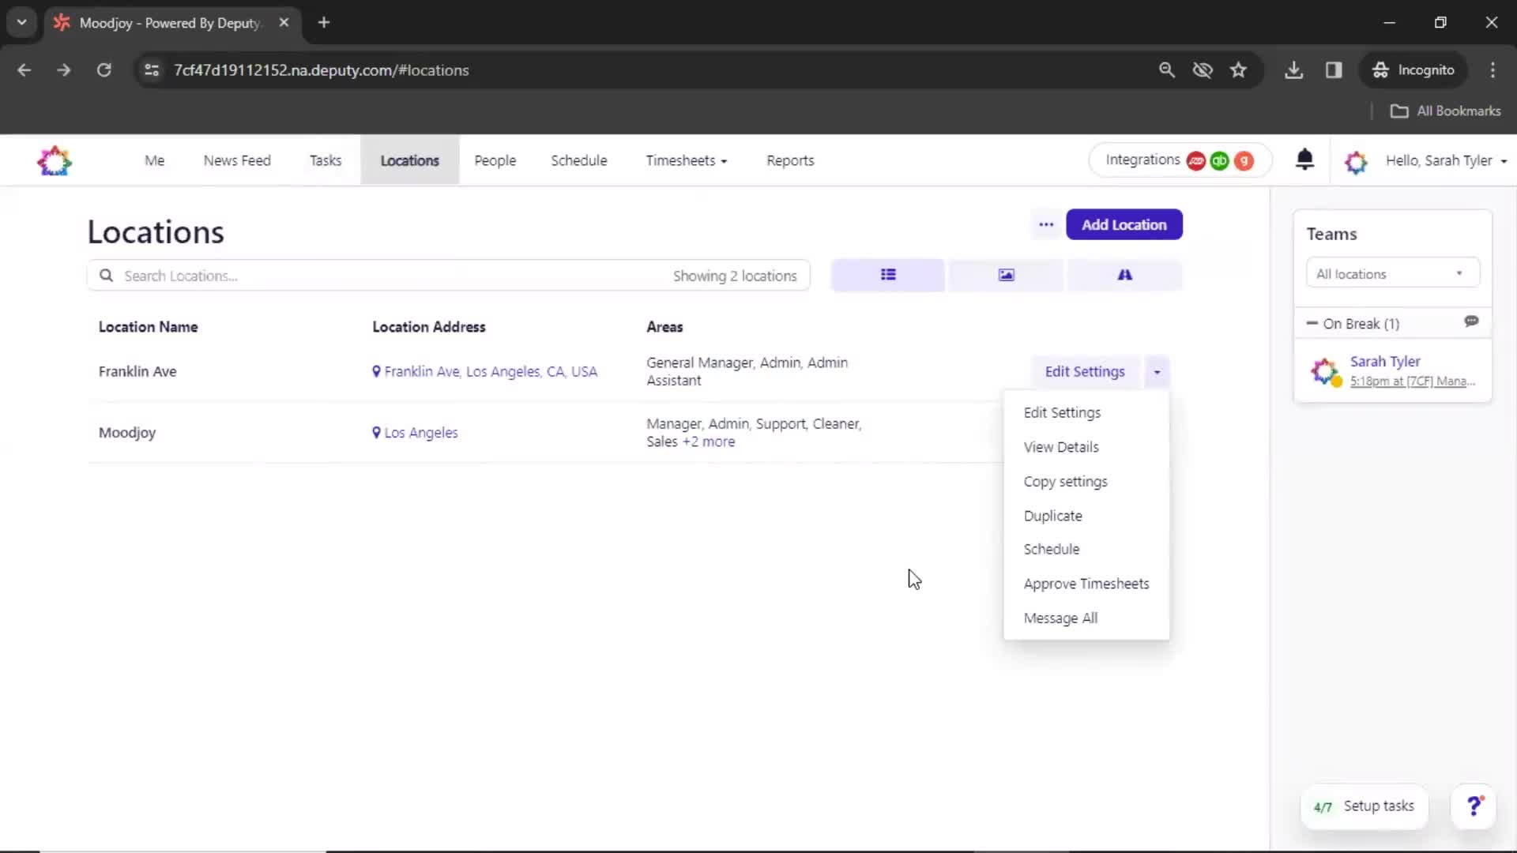Select the photo/gallery view icon
This screenshot has width=1517, height=853.
(1007, 274)
